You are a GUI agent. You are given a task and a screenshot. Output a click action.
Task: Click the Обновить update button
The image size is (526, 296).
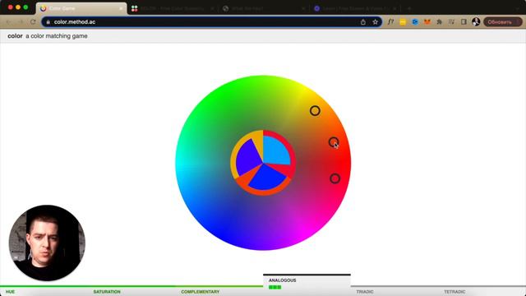tap(502, 22)
